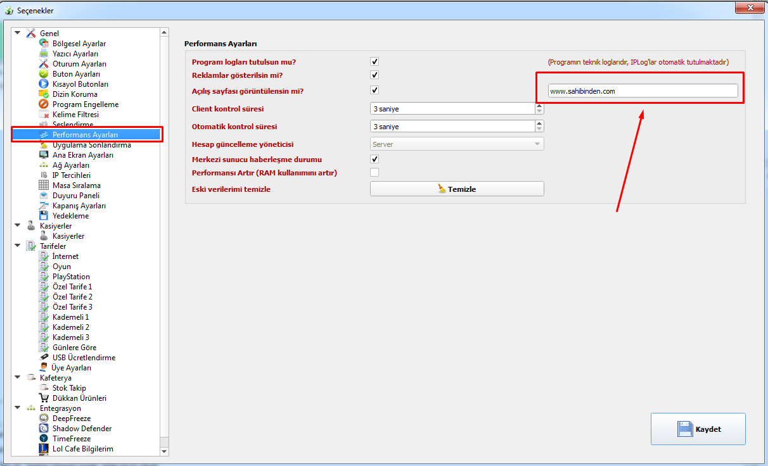Viewport: 768px width, 466px height.
Task: Click the icon beside Kelime Filtresi
Action: (x=44, y=115)
